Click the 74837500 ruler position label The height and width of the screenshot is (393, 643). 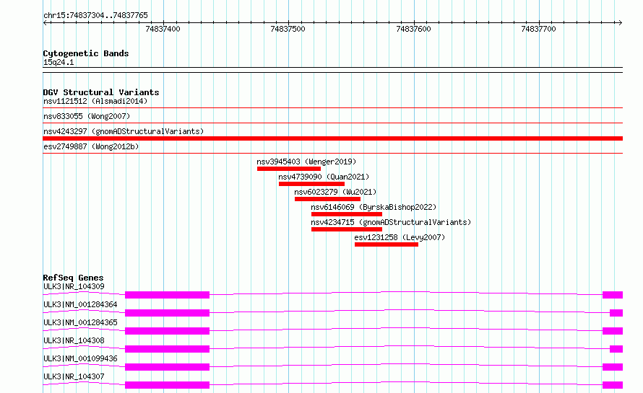288,29
